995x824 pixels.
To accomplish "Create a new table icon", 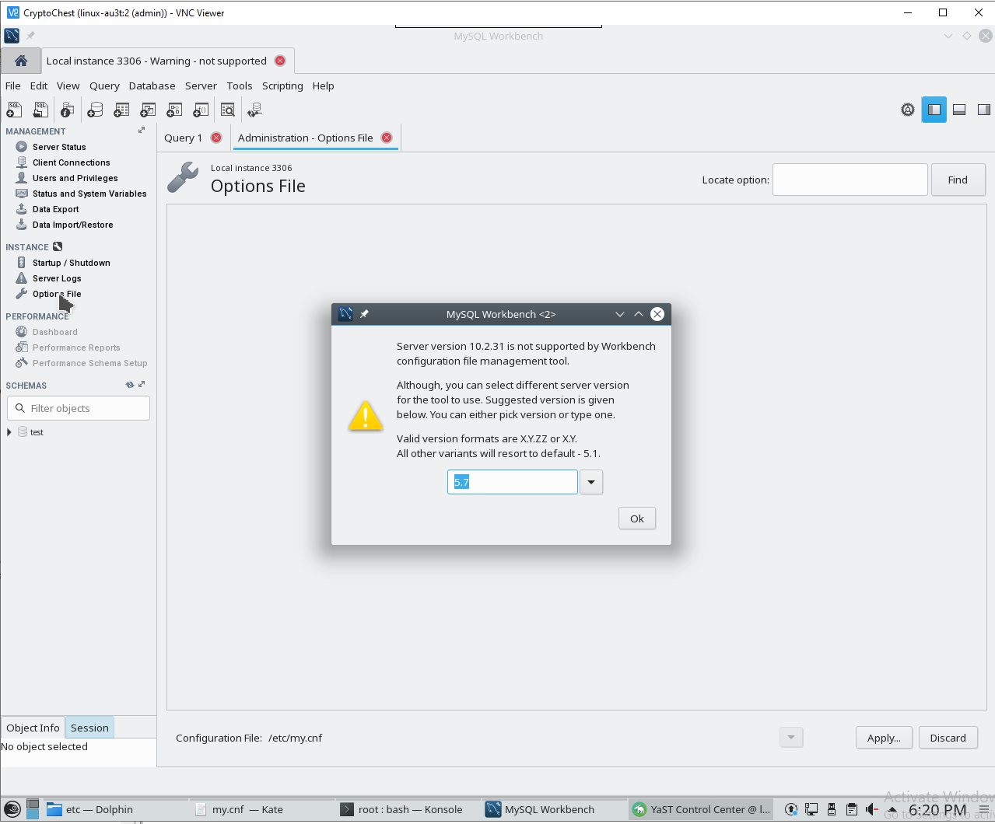I will [x=121, y=110].
